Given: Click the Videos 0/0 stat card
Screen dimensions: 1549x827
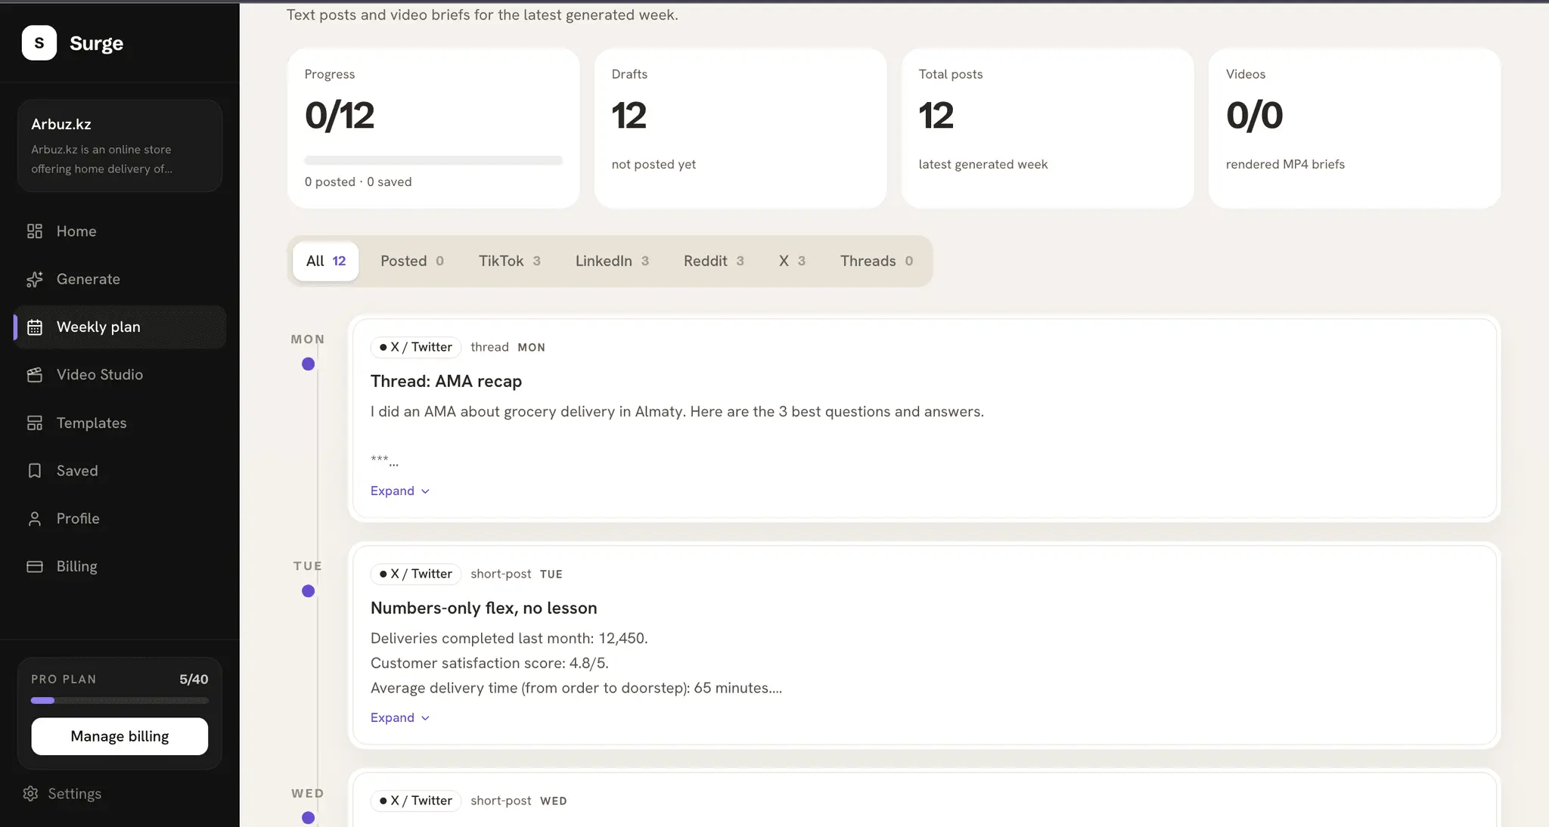Looking at the screenshot, I should 1355,129.
